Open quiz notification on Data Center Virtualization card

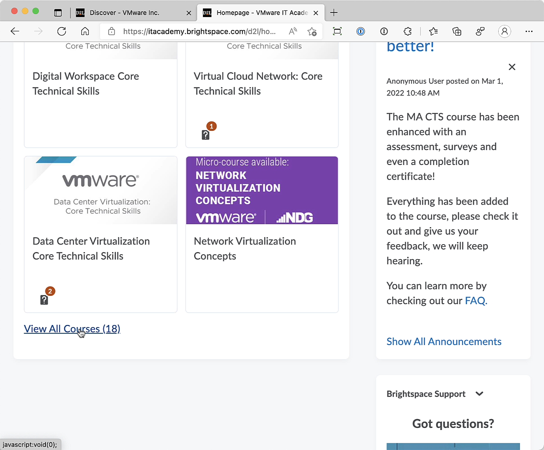[x=45, y=299]
